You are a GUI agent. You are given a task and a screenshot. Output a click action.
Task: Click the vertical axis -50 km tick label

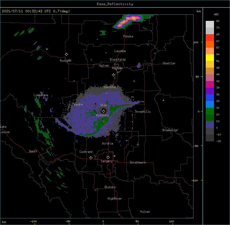tap(196, 146)
